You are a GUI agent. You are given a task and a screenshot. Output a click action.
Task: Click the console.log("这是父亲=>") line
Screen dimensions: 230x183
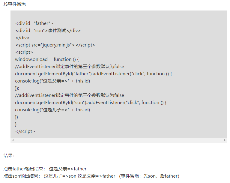tap(52, 81)
